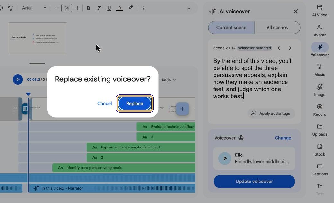Confirm with the Replace button

click(x=135, y=103)
